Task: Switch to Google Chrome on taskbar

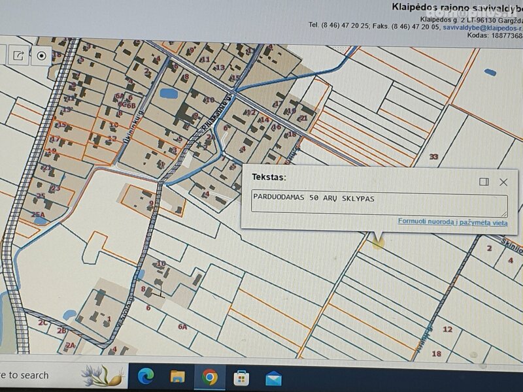Action: tap(209, 377)
